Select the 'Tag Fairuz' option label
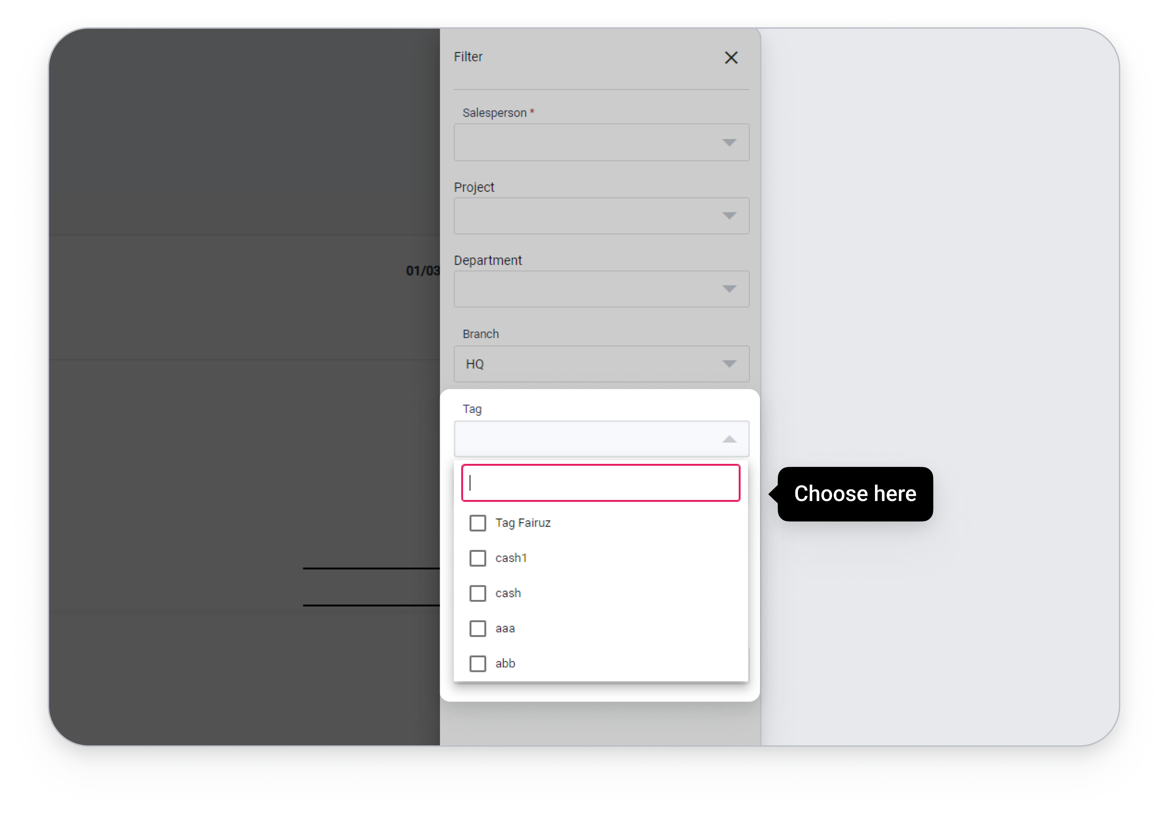This screenshot has width=1168, height=815. (523, 523)
